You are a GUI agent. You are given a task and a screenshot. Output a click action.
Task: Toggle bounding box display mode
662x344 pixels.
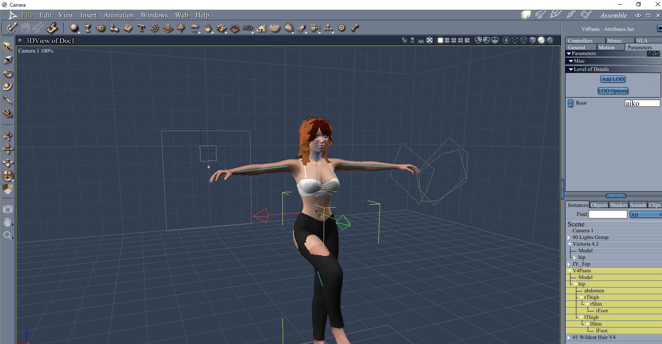[515, 40]
